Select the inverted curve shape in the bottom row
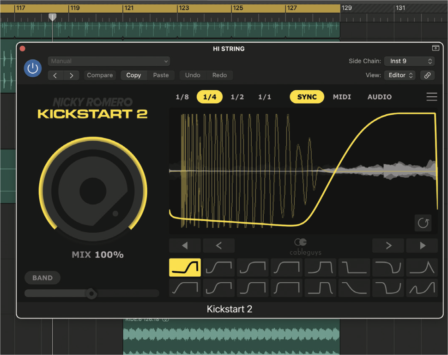The height and width of the screenshot is (355, 448). [x=388, y=288]
